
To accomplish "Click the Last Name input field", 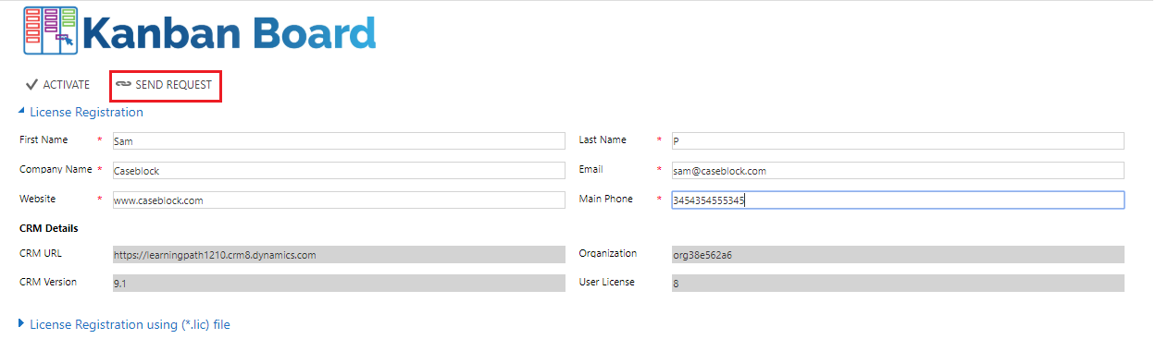I will (897, 141).
